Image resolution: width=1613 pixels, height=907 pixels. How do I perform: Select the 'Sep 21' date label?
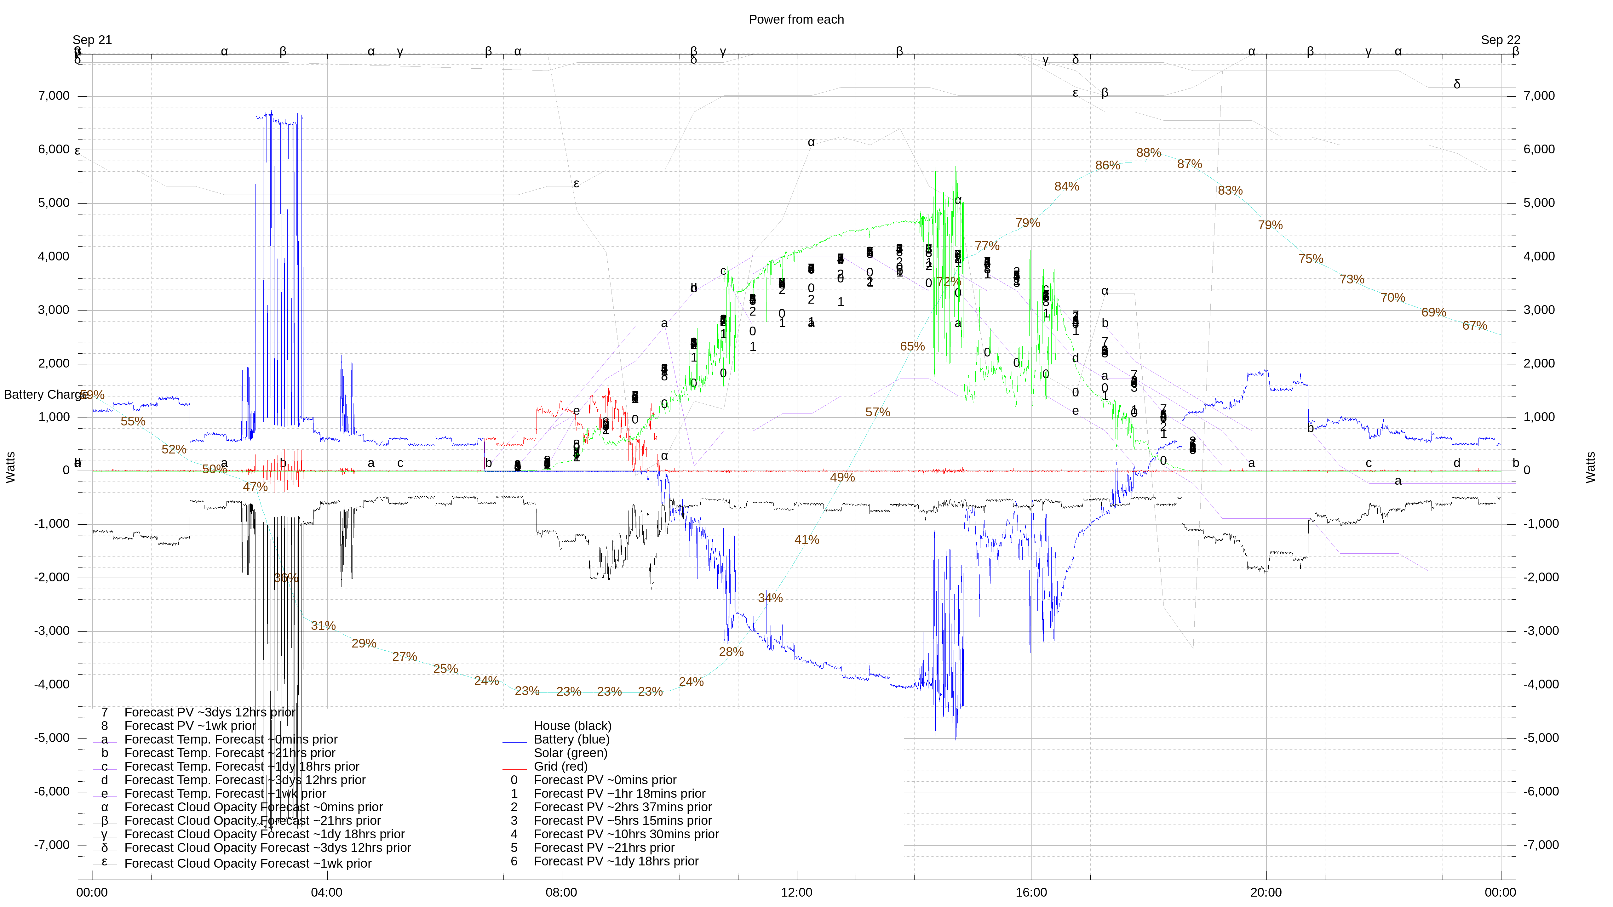(92, 40)
